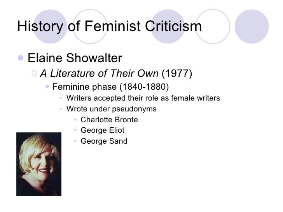Viewport: 283px width, 212px height.
Task: Select the "George Sand" list item
Action: point(104,141)
